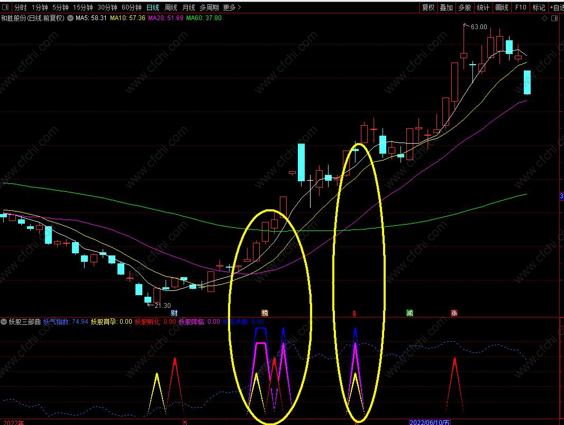Click the 榜 event marker icon
The image size is (564, 425).
(x=265, y=313)
